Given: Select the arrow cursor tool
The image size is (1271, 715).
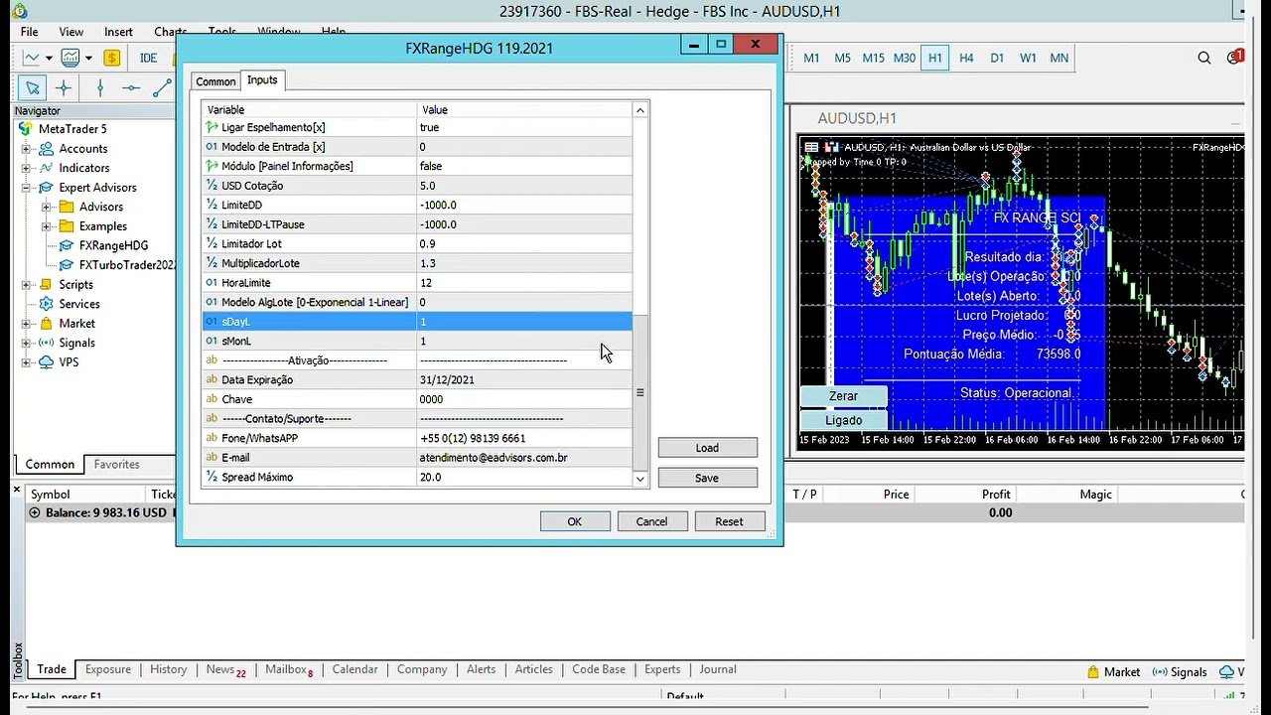Looking at the screenshot, I should pyautogui.click(x=33, y=87).
